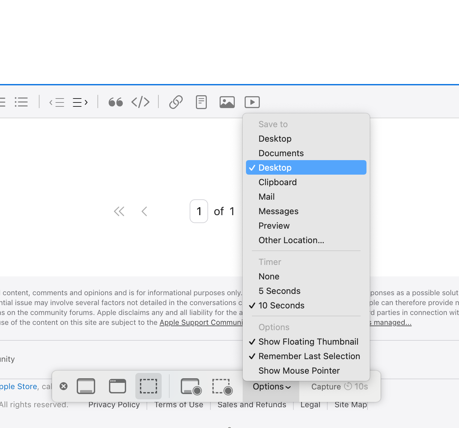Click the 'All rights reserved.' footer text
Screen dimensions: 459x428
coord(34,405)
